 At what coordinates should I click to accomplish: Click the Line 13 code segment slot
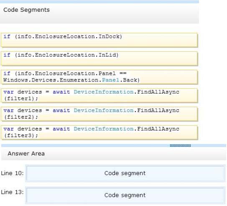point(125,195)
